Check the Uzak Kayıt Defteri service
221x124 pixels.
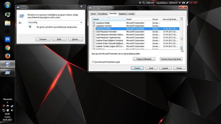94,29
